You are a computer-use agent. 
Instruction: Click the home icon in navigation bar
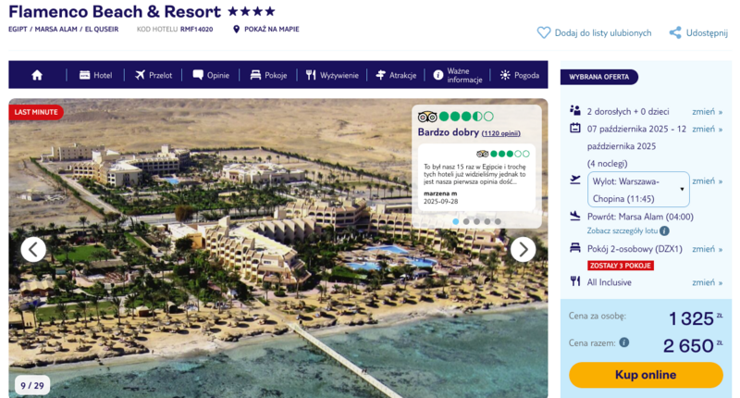pos(37,75)
